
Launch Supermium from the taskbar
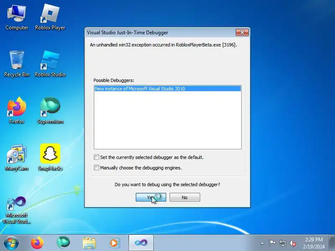tap(63, 243)
